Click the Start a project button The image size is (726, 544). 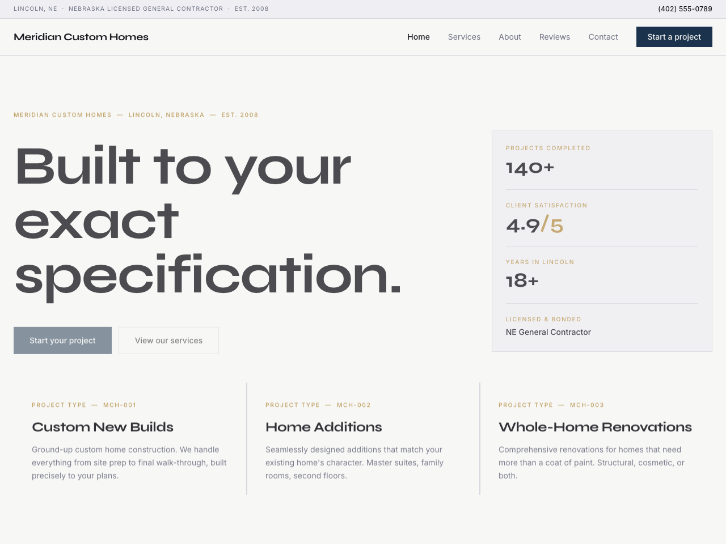click(674, 37)
